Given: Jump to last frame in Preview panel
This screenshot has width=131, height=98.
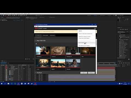Looking at the screenshot, I should pyautogui.click(x=127, y=29).
